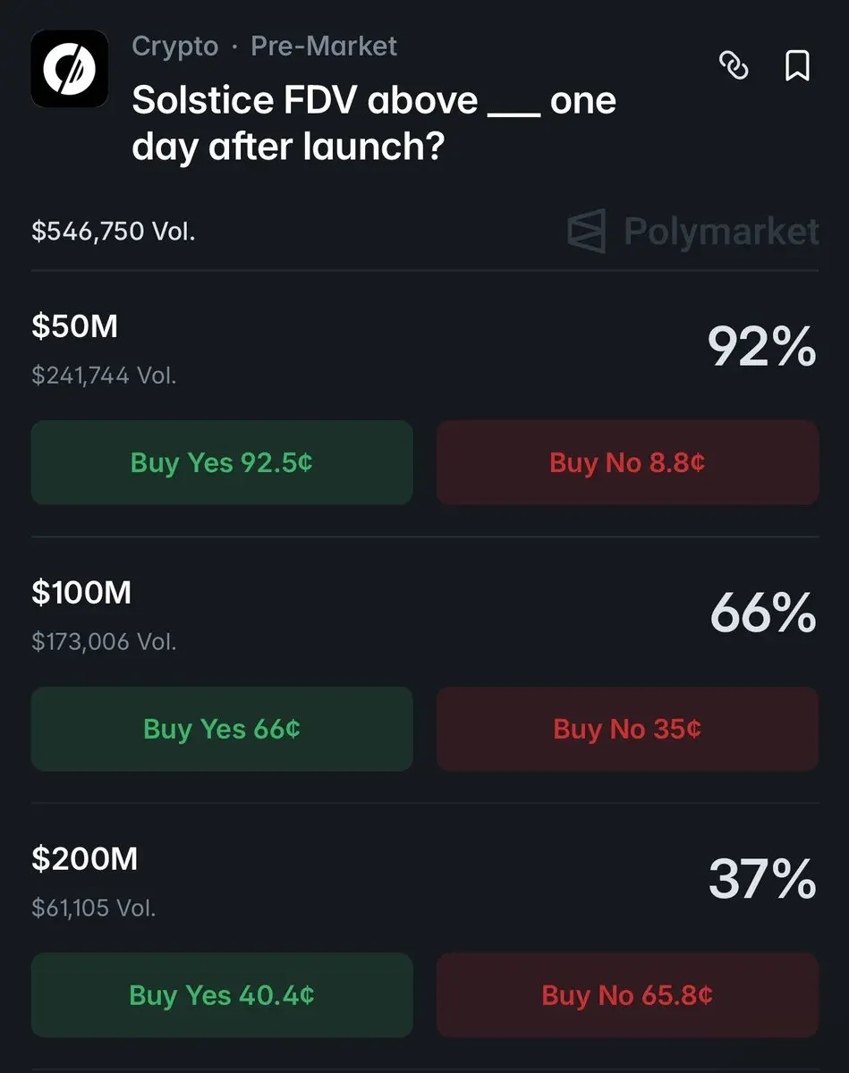
Task: Open the Pre-Market category link
Action: [x=324, y=46]
